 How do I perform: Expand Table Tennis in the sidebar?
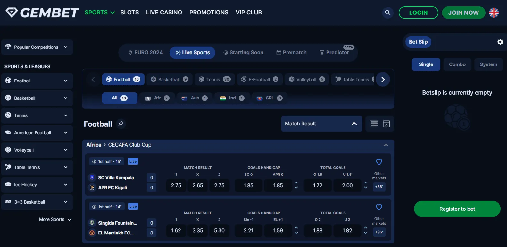(37, 167)
